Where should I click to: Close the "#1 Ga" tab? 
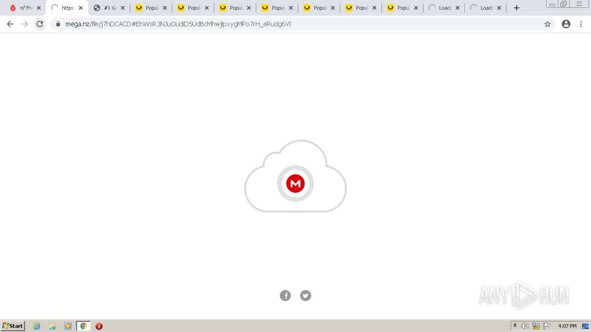123,8
